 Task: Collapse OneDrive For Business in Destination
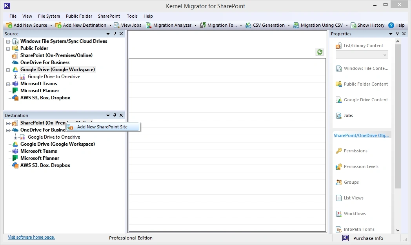tap(8, 130)
